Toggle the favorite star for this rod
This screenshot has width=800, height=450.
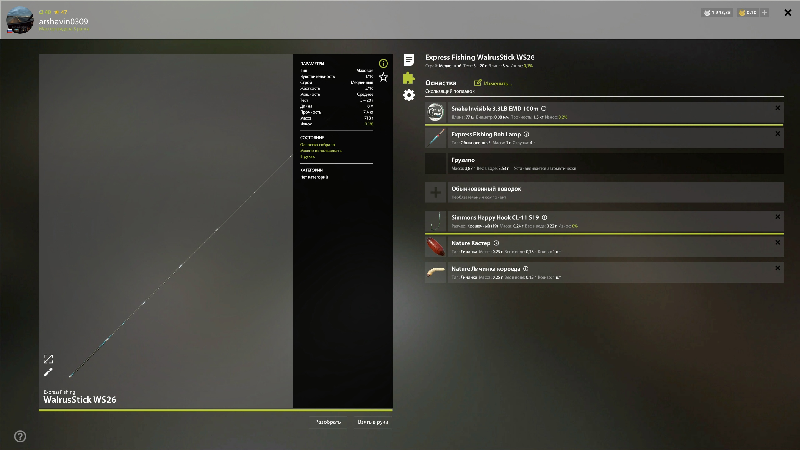pos(383,77)
